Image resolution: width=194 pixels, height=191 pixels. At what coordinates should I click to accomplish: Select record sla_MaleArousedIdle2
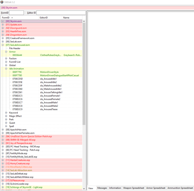(42, 86)
